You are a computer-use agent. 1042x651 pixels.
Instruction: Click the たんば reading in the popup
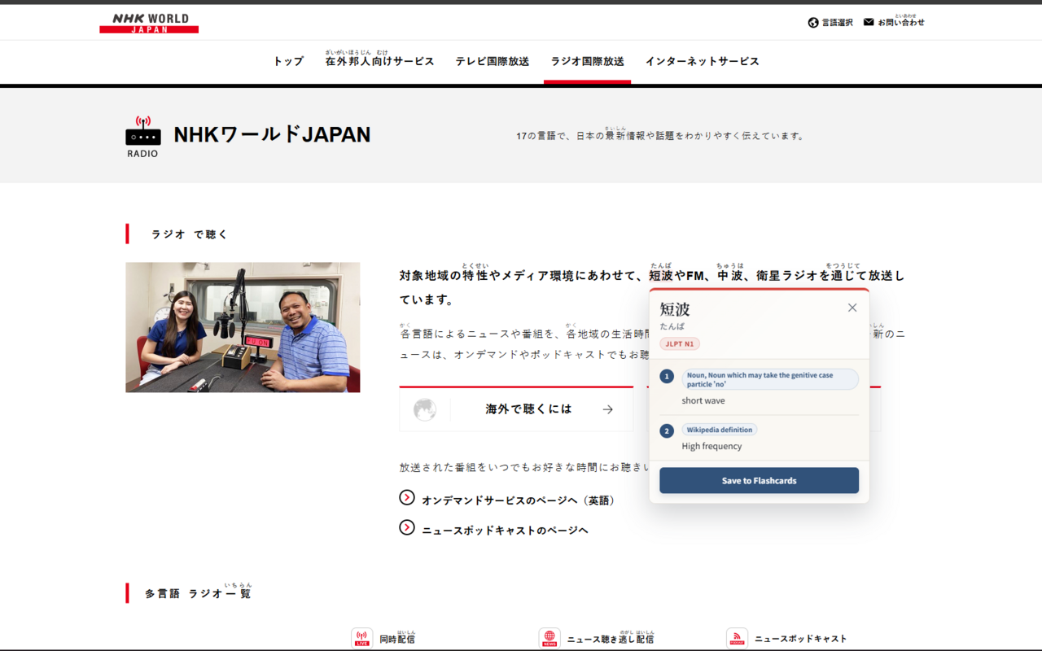click(x=672, y=326)
